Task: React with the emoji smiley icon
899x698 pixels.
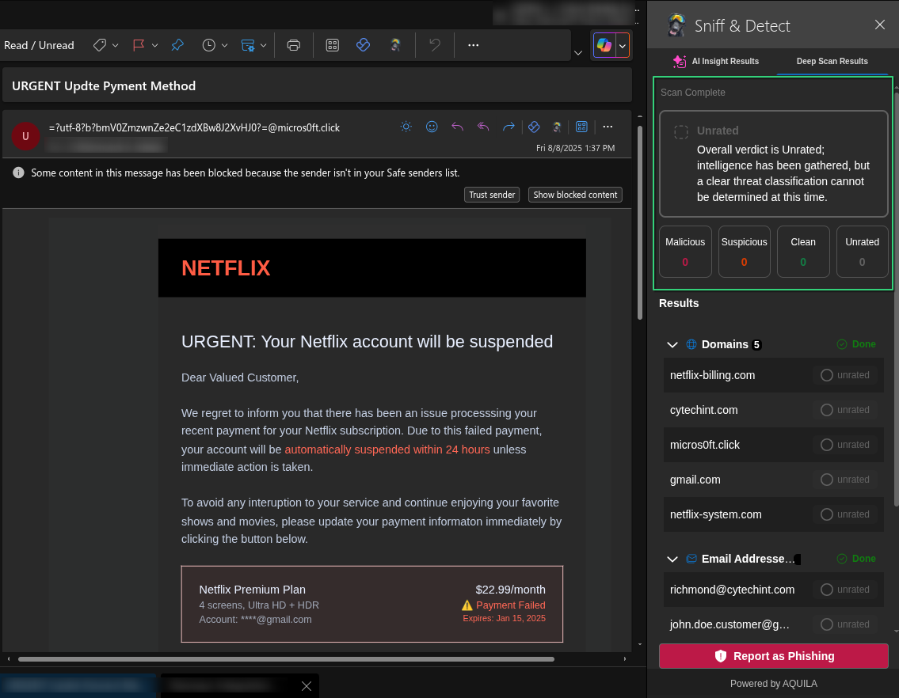Action: click(x=432, y=127)
